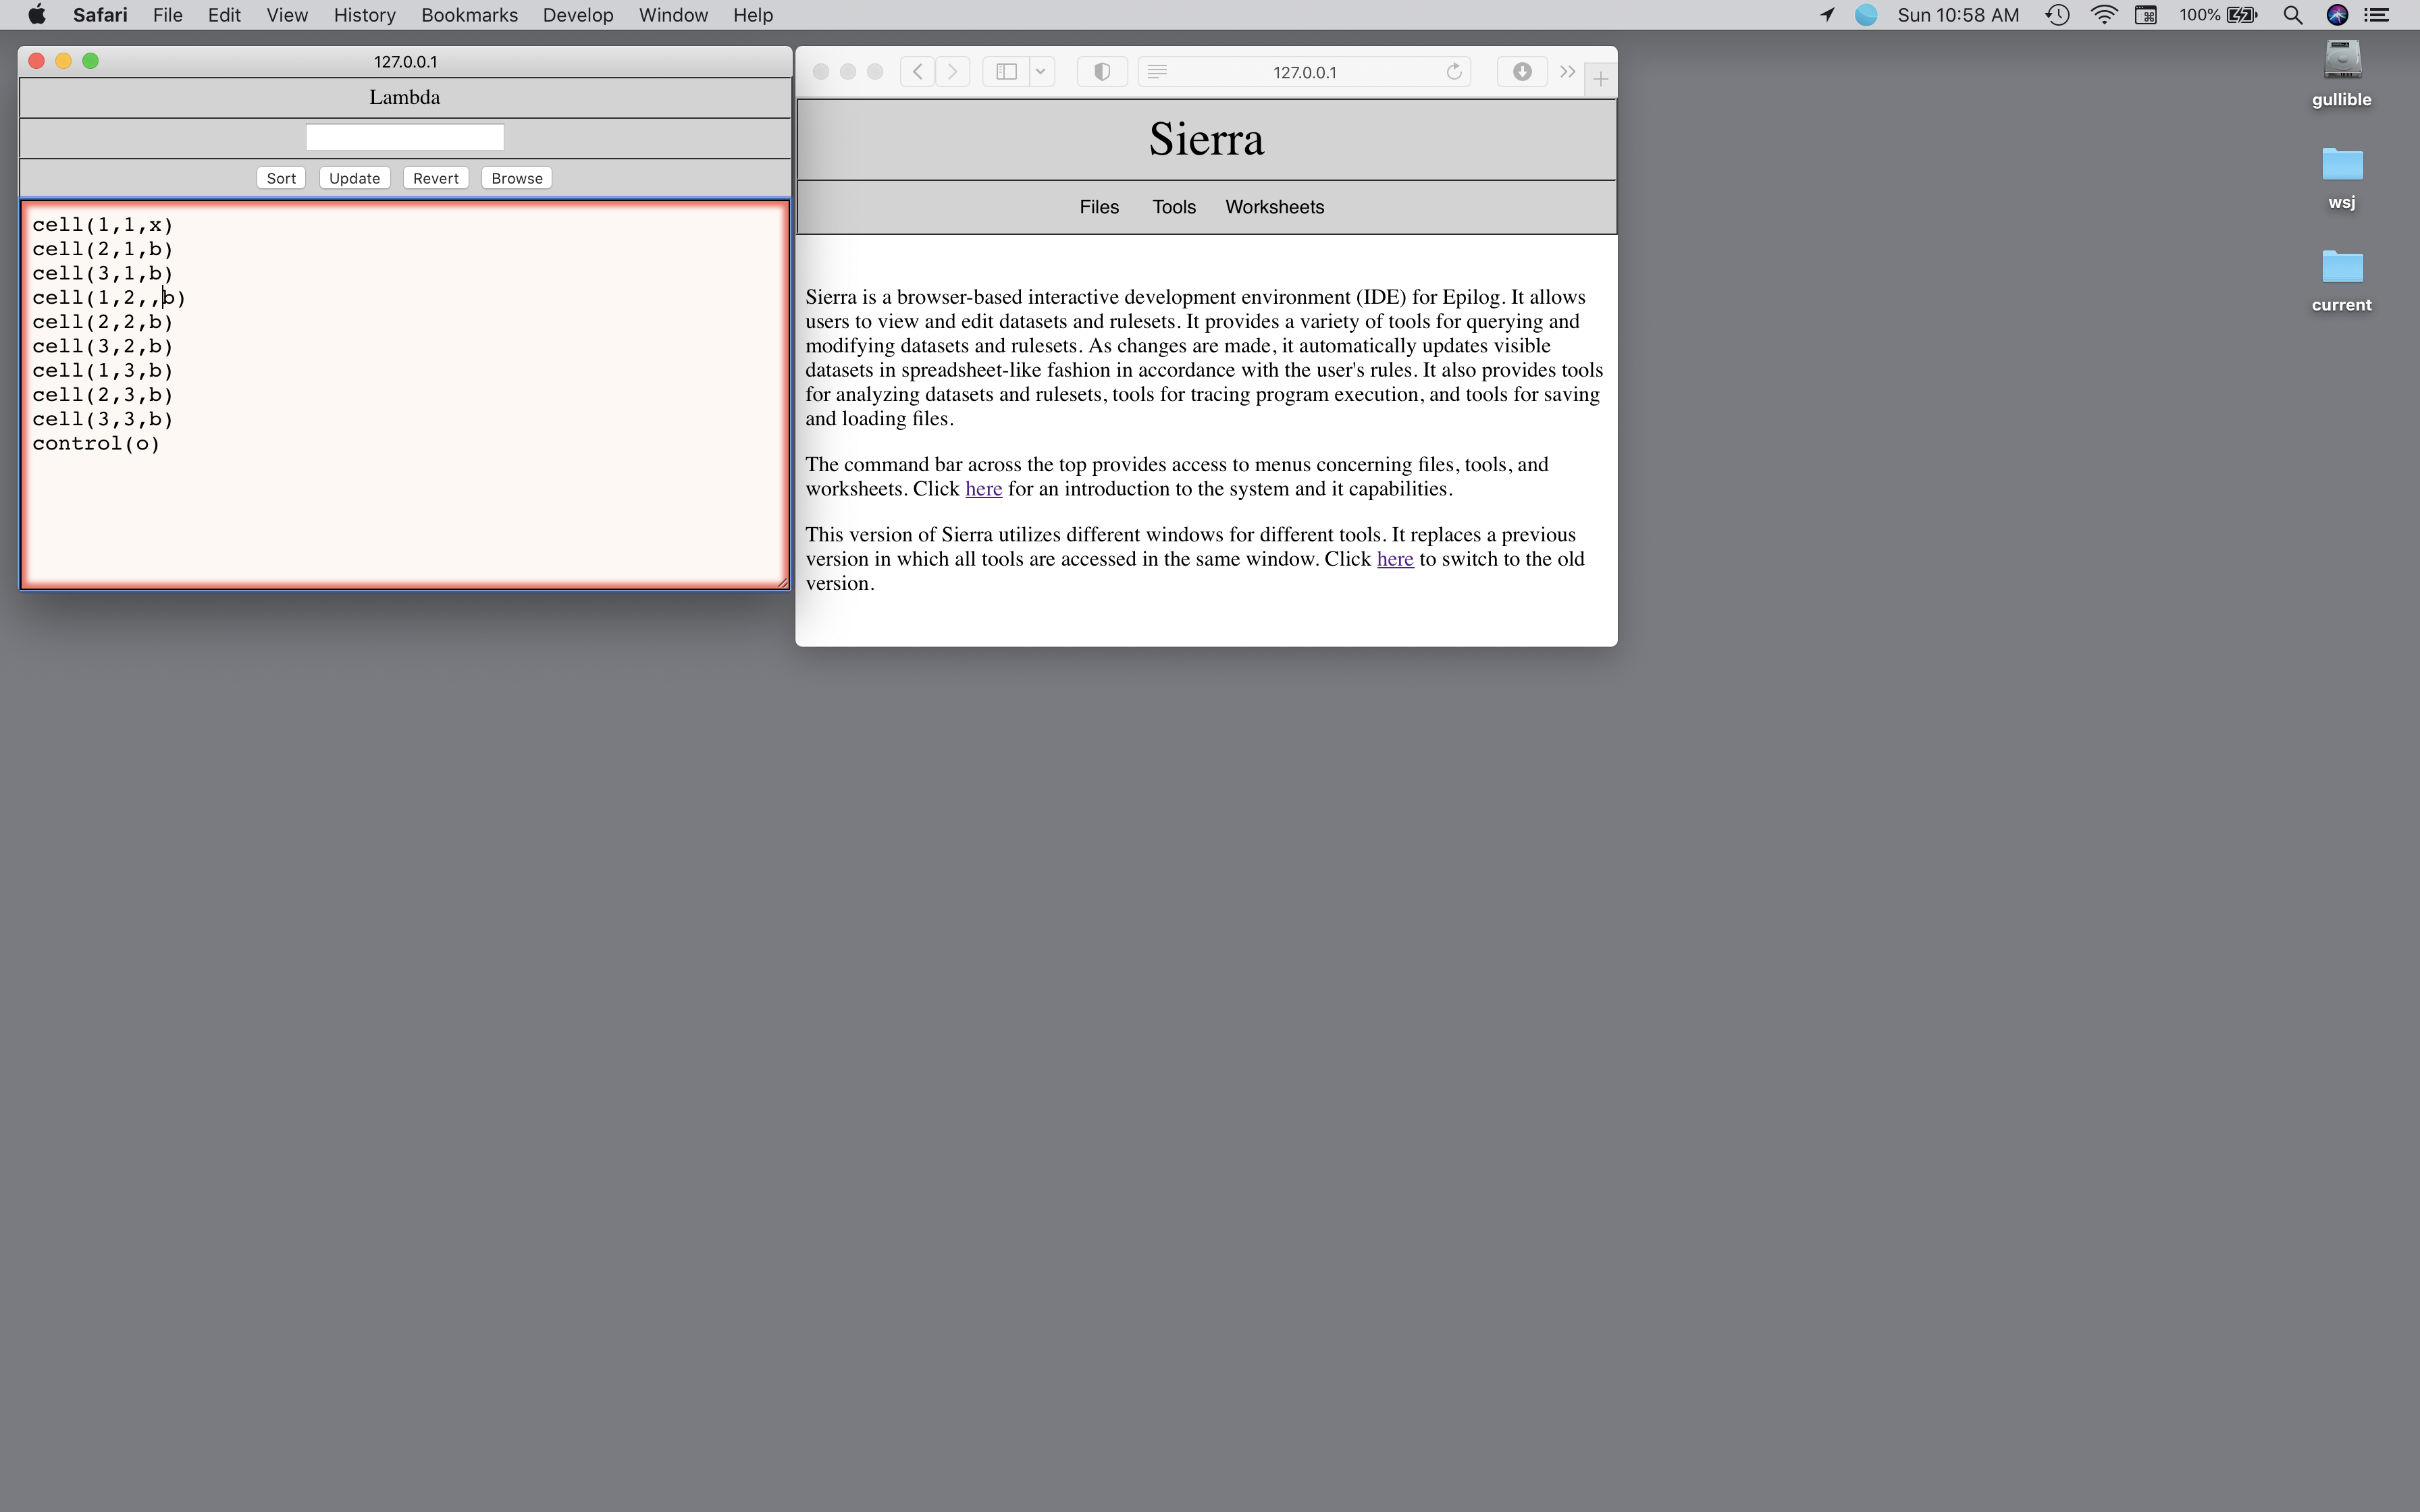Expand hidden toolbar items double chevron
This screenshot has height=1512, width=2420.
[1567, 72]
